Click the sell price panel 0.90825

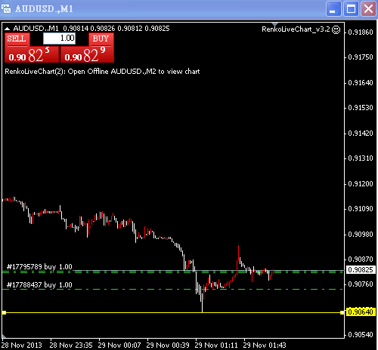[x=32, y=54]
